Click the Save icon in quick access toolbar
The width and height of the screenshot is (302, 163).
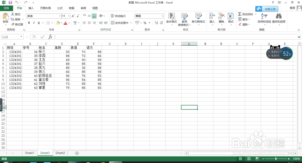pos(10,2)
